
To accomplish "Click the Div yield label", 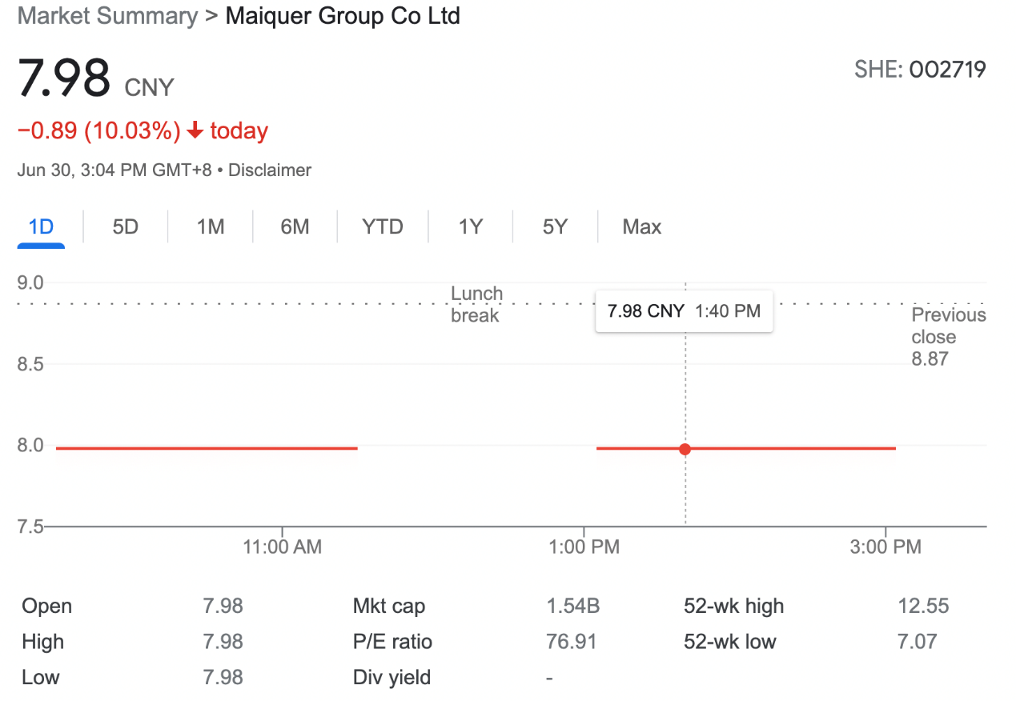I will tap(392, 678).
